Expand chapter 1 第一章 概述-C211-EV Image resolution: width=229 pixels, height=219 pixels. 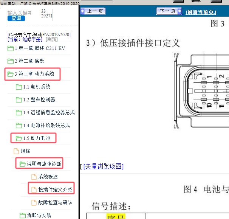(36, 48)
